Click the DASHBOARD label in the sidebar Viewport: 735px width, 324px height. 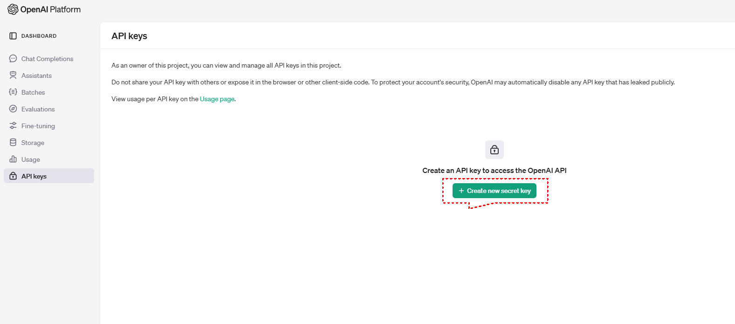[39, 36]
